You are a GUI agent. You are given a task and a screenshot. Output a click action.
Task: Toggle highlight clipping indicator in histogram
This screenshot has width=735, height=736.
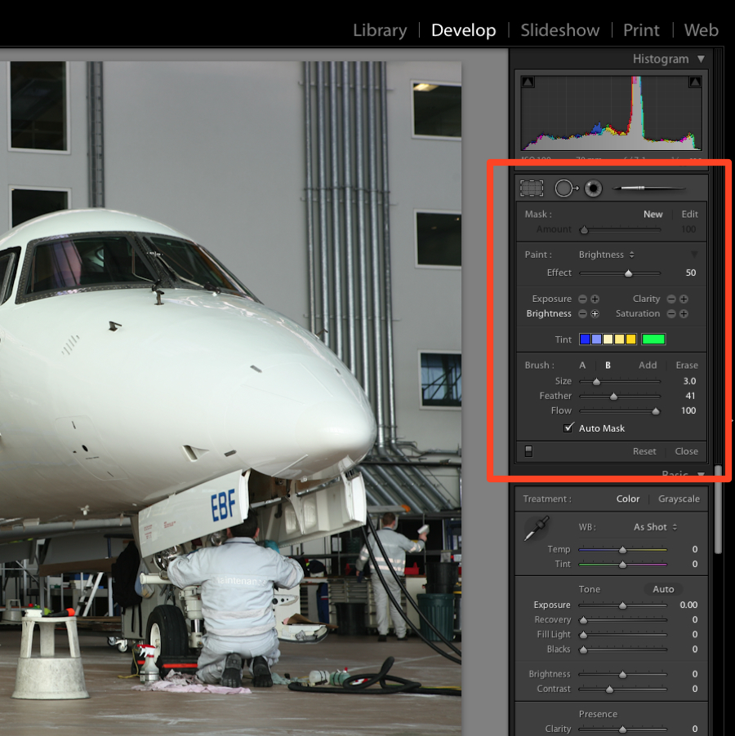(695, 82)
